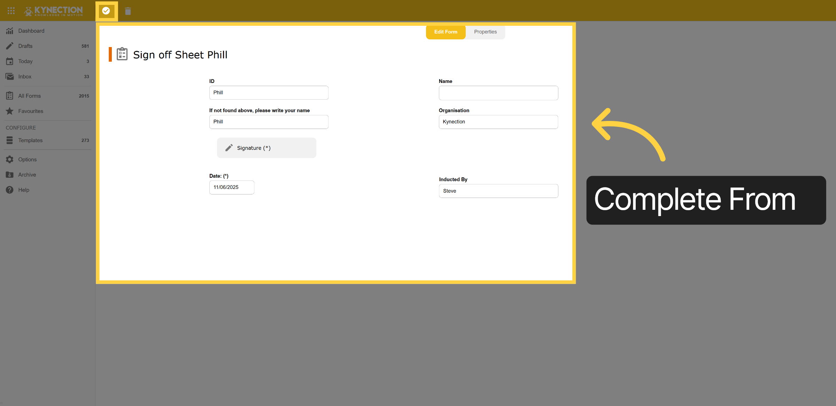Open Help page
836x406 pixels.
click(x=48, y=190)
